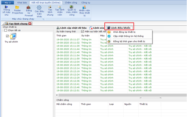Click the Thiết bị column header
This screenshot has height=117, width=187.
[150, 104]
